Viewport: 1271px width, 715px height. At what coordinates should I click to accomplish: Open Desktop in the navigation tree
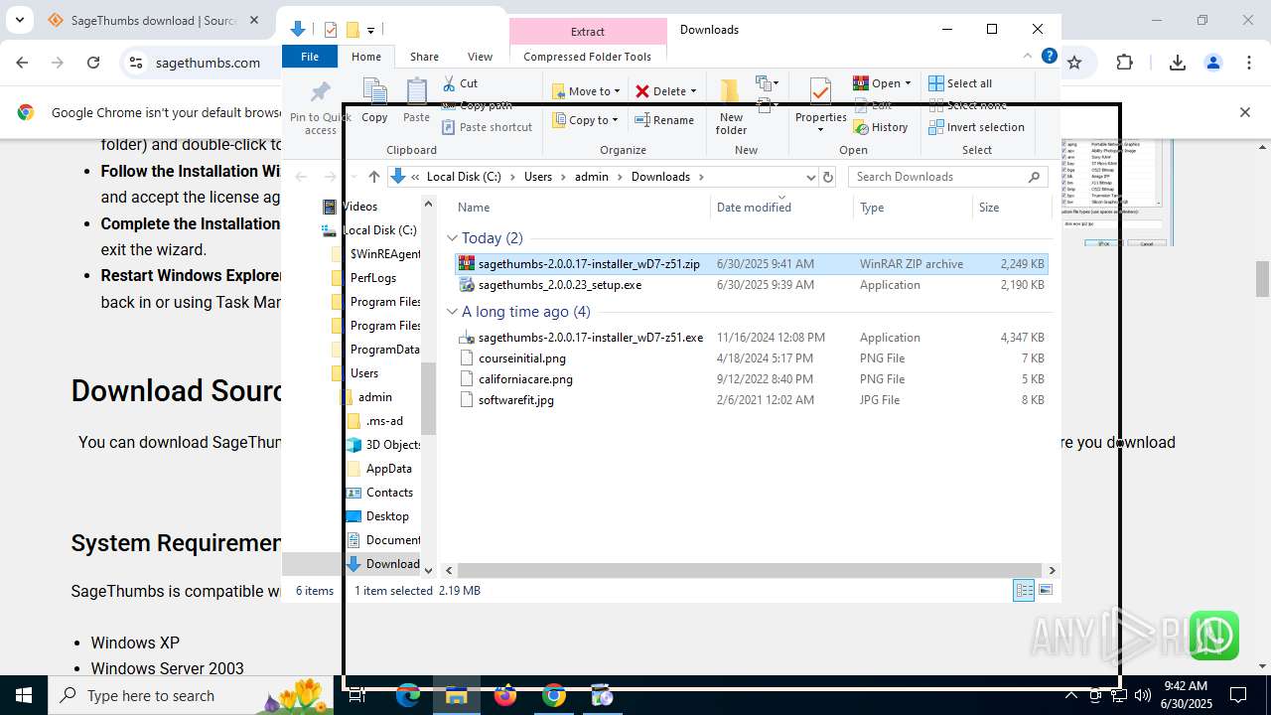click(387, 516)
